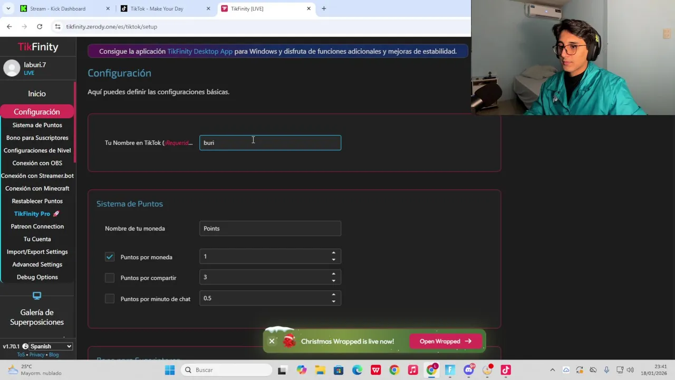Image resolution: width=675 pixels, height=380 pixels.
Task: Open Conexión con Minecraft item
Action: 37,188
